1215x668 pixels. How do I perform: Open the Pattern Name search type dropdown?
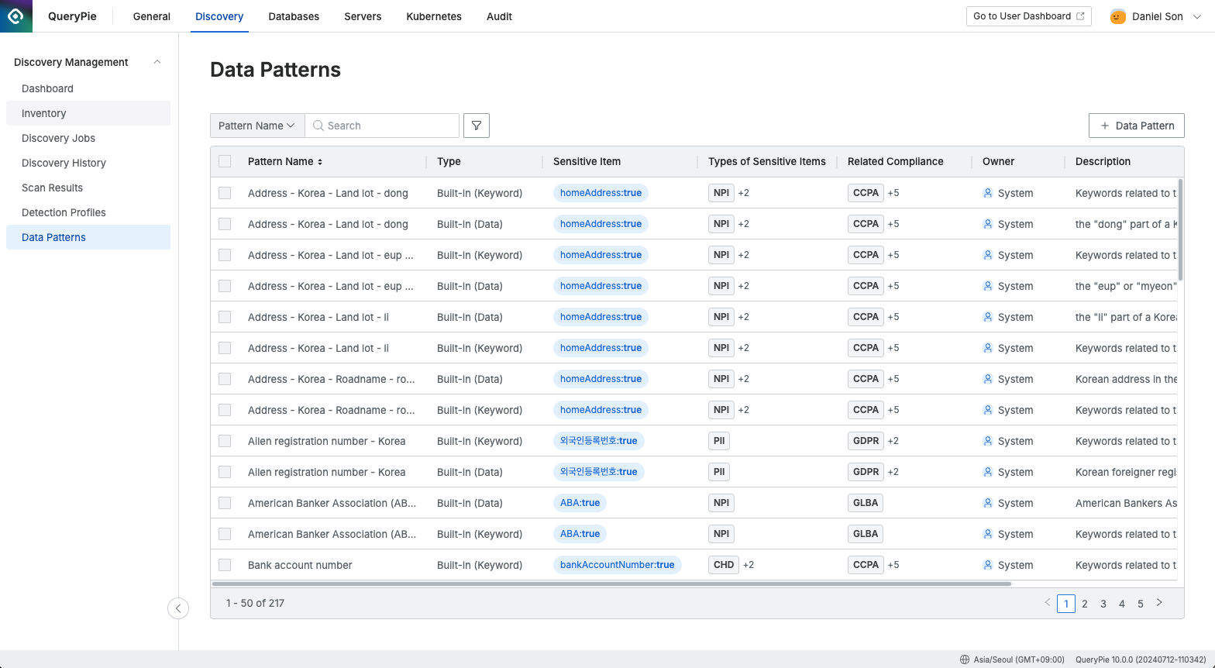pos(257,126)
